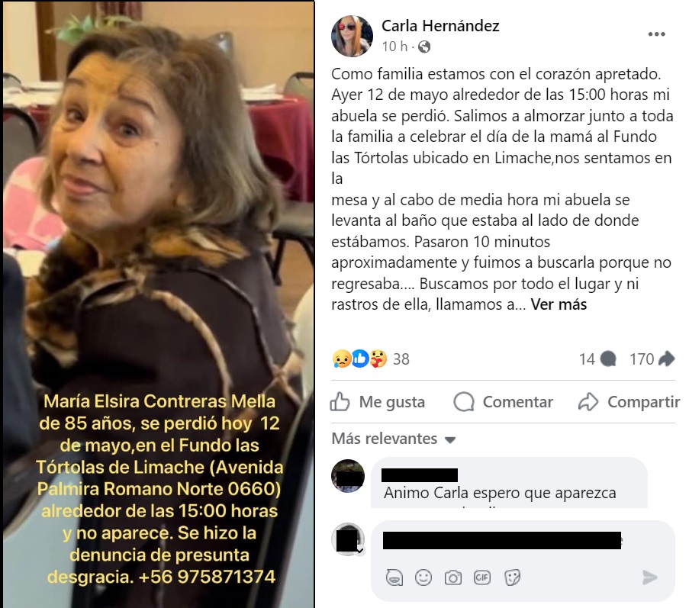
Task: Open Carla Hernández's profile picture
Action: (352, 36)
